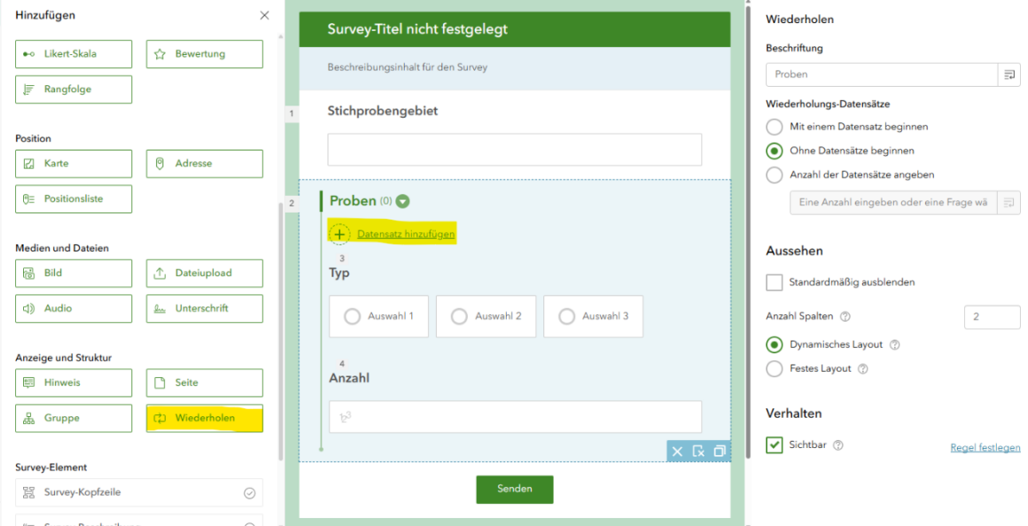Add a Gruppe group element
1028x526 pixels.
click(x=74, y=418)
